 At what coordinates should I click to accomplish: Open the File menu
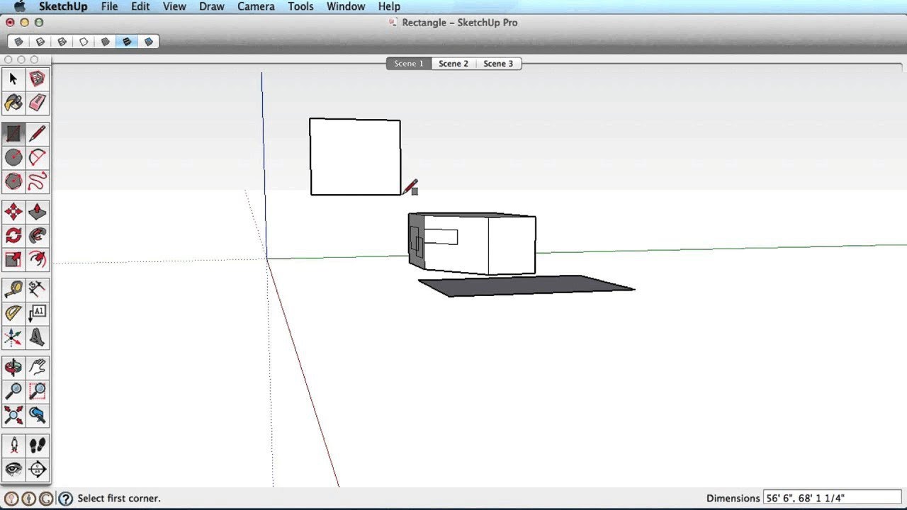point(109,6)
